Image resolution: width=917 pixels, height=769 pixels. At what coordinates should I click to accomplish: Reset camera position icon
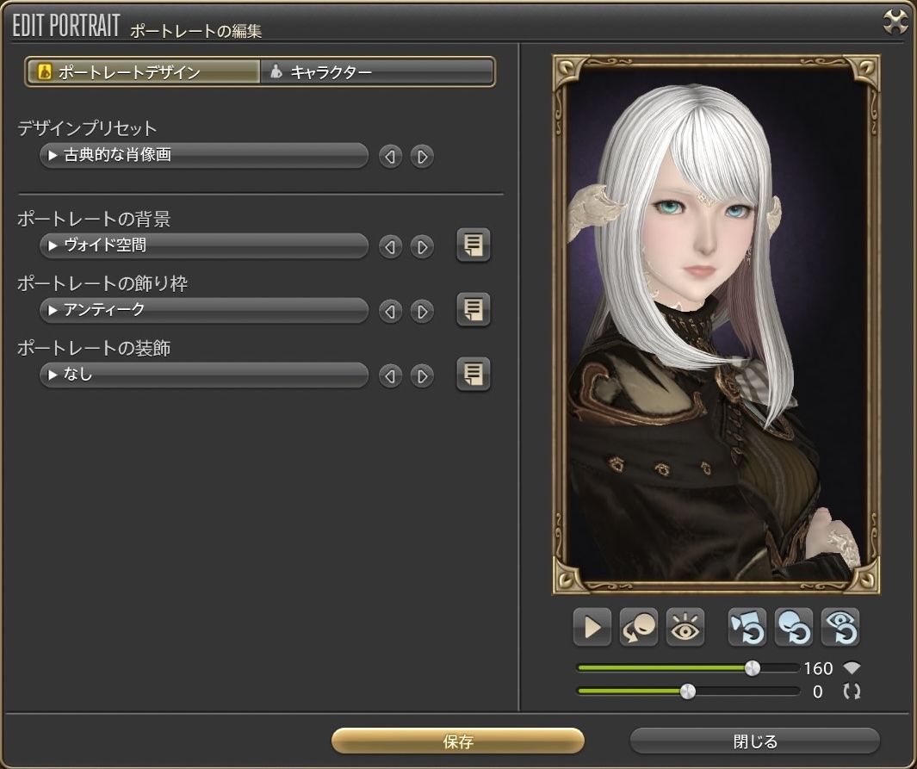point(747,628)
